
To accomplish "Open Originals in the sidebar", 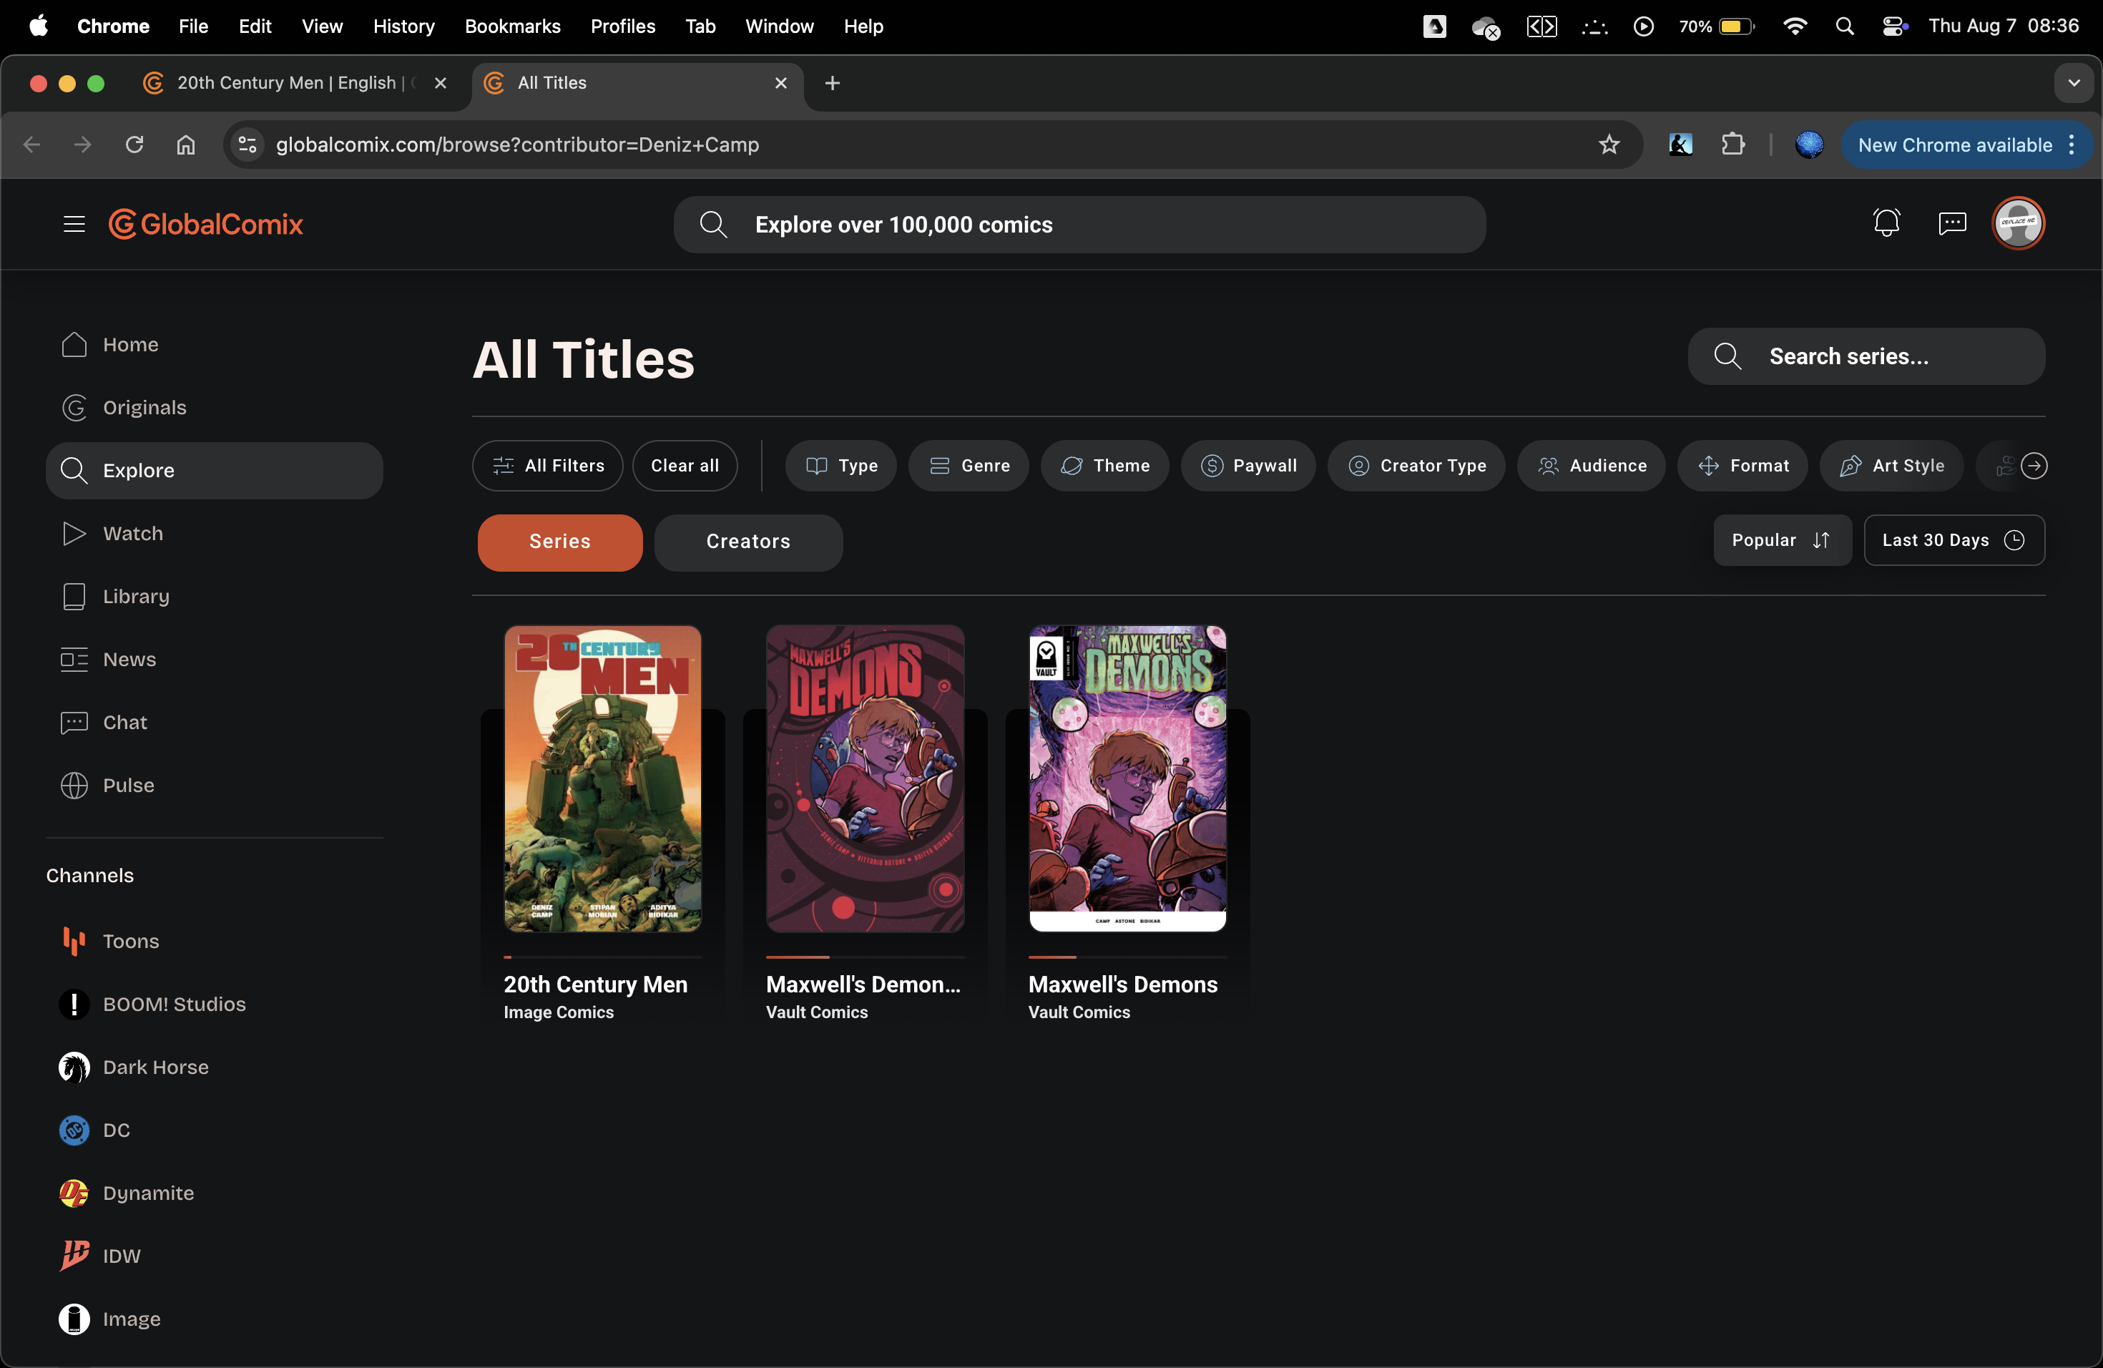I will (x=214, y=407).
